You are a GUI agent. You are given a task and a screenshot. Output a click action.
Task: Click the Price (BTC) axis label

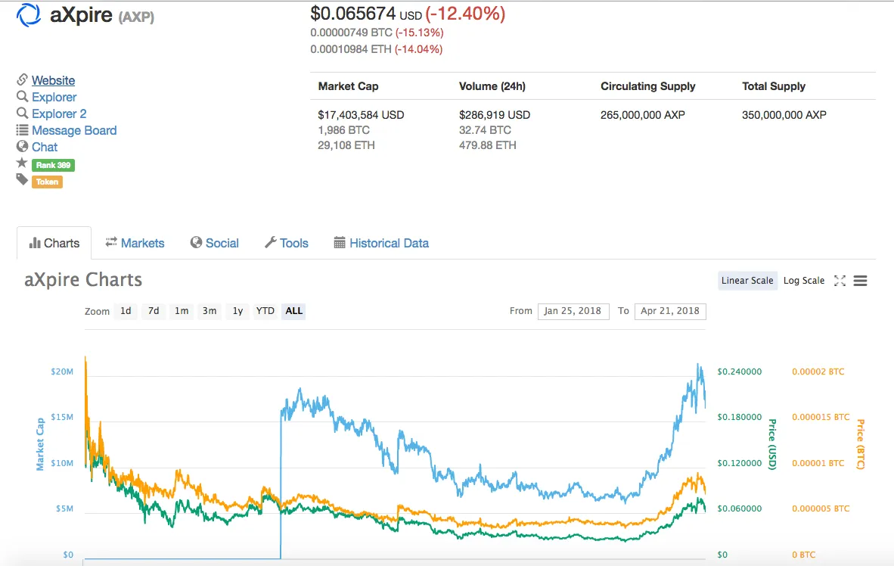point(861,444)
